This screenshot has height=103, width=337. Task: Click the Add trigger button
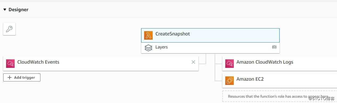click(x=22, y=77)
